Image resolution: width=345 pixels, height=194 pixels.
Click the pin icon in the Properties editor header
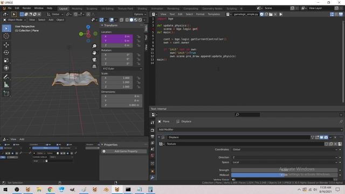[341, 121]
